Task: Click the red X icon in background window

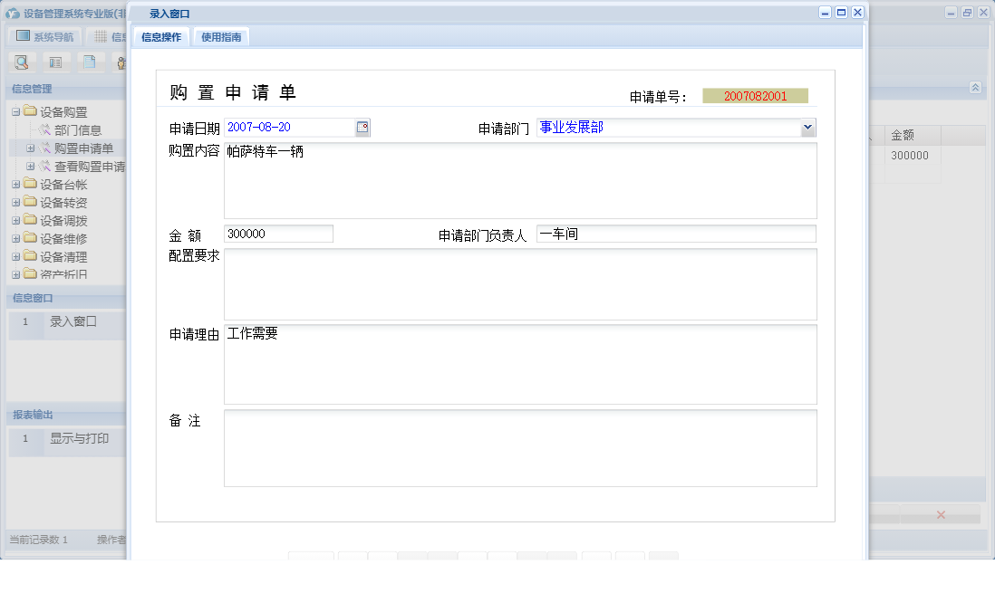Action: (x=941, y=515)
